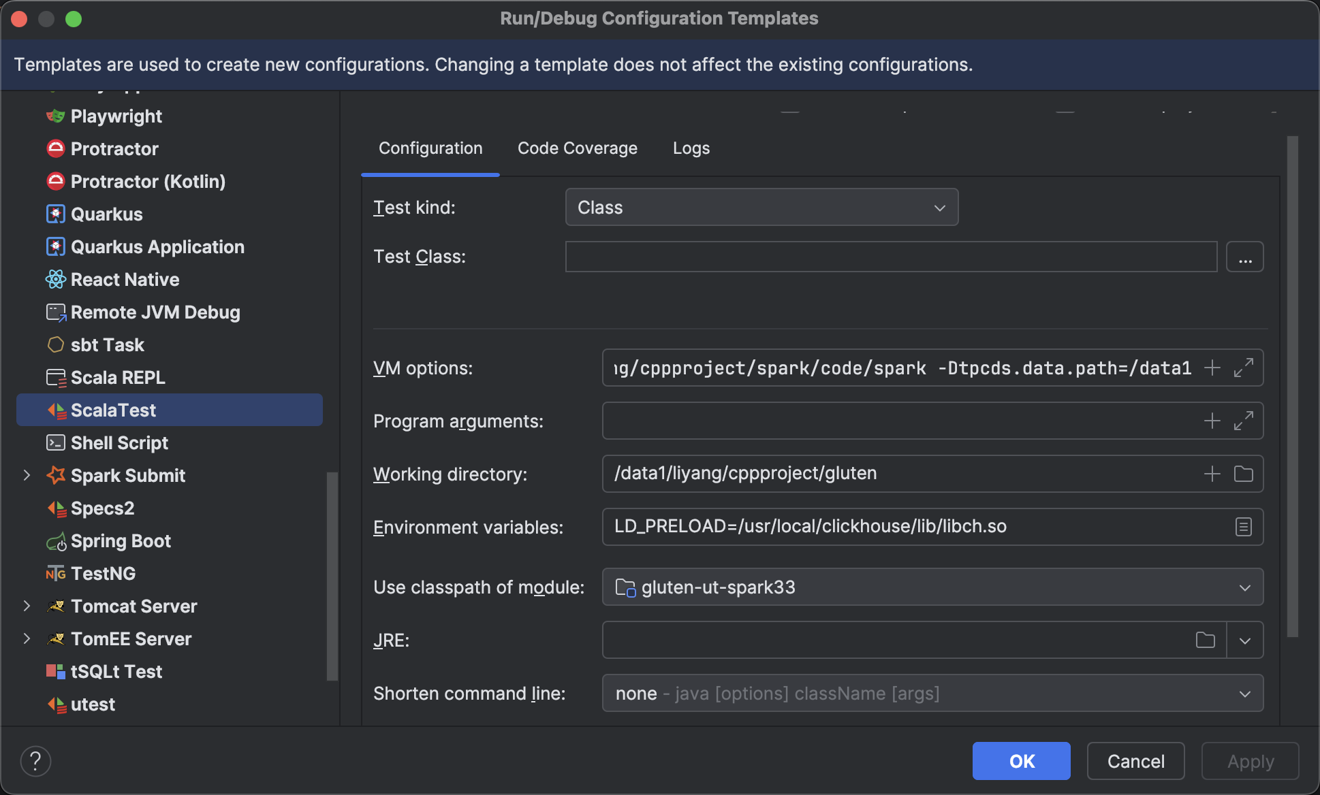Expand the Program arguments field editor
The image size is (1320, 795).
(1243, 421)
